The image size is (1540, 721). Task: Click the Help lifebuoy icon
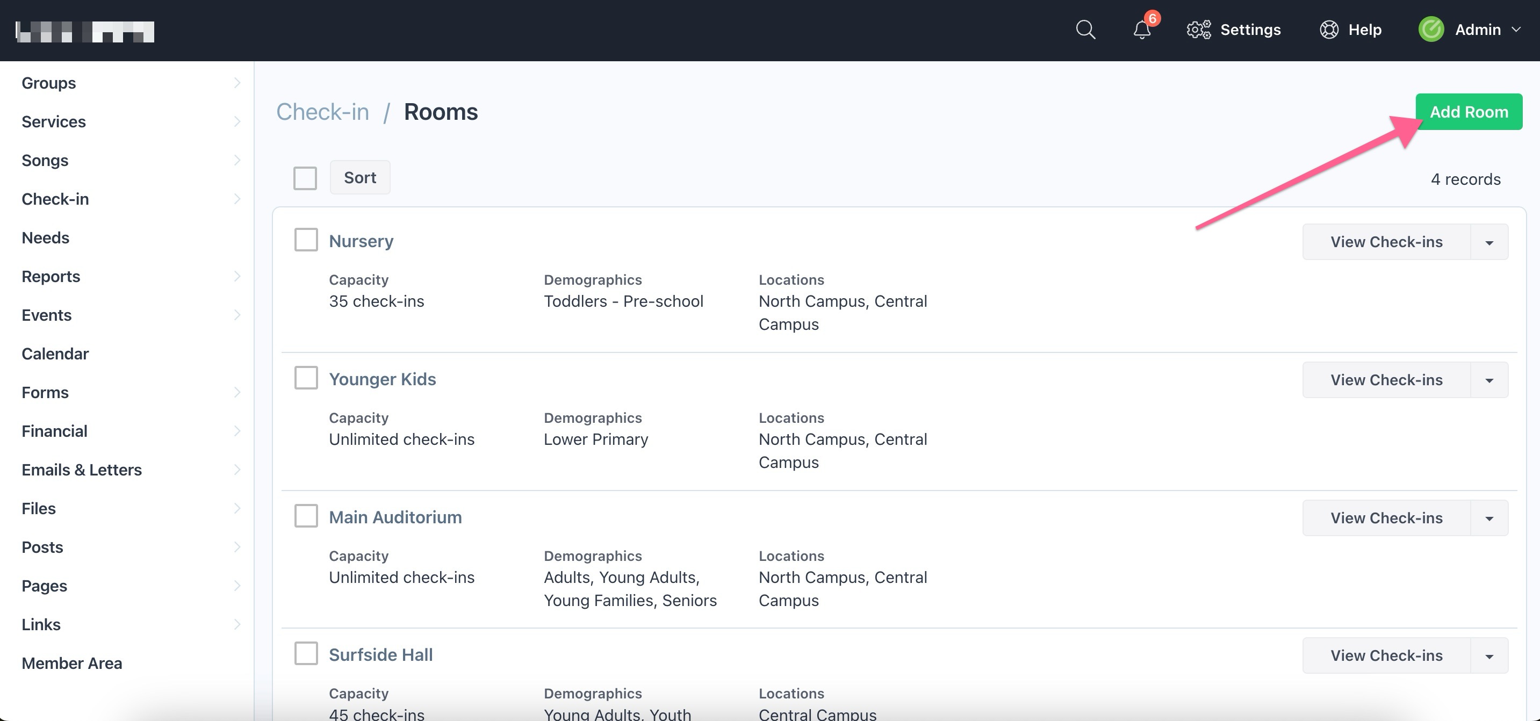coord(1329,30)
